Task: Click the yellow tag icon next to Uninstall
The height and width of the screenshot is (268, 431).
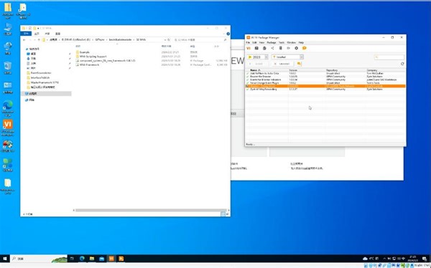Action: [299, 64]
